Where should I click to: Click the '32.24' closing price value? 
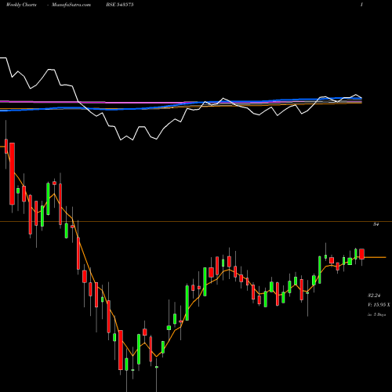[x=374, y=296]
